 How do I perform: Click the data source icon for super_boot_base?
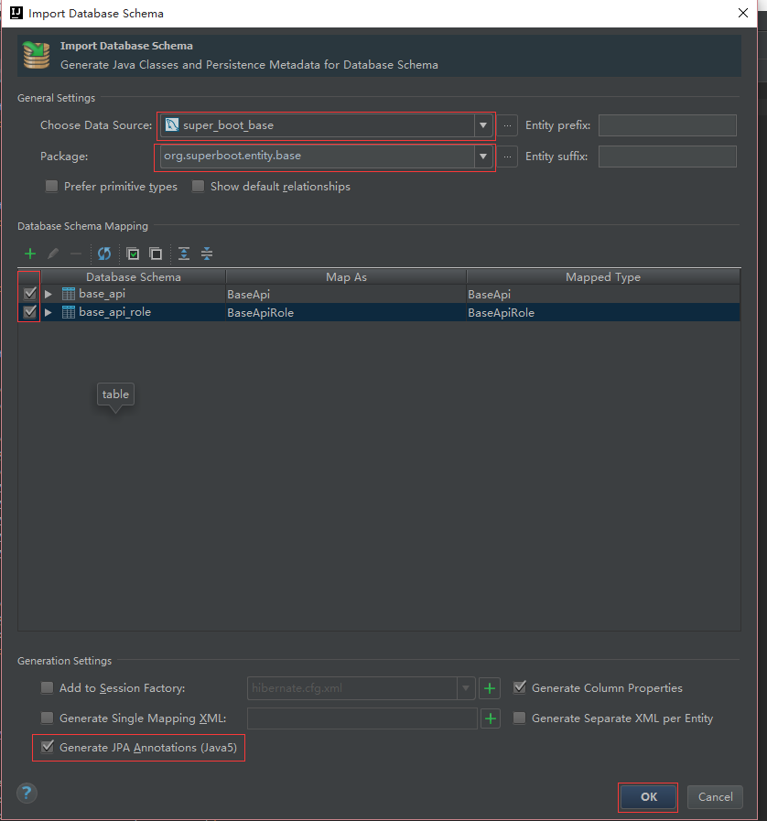pos(172,124)
